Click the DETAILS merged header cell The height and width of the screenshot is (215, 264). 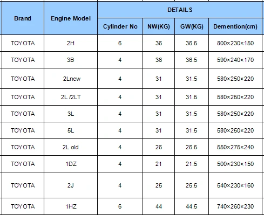pos(180,10)
